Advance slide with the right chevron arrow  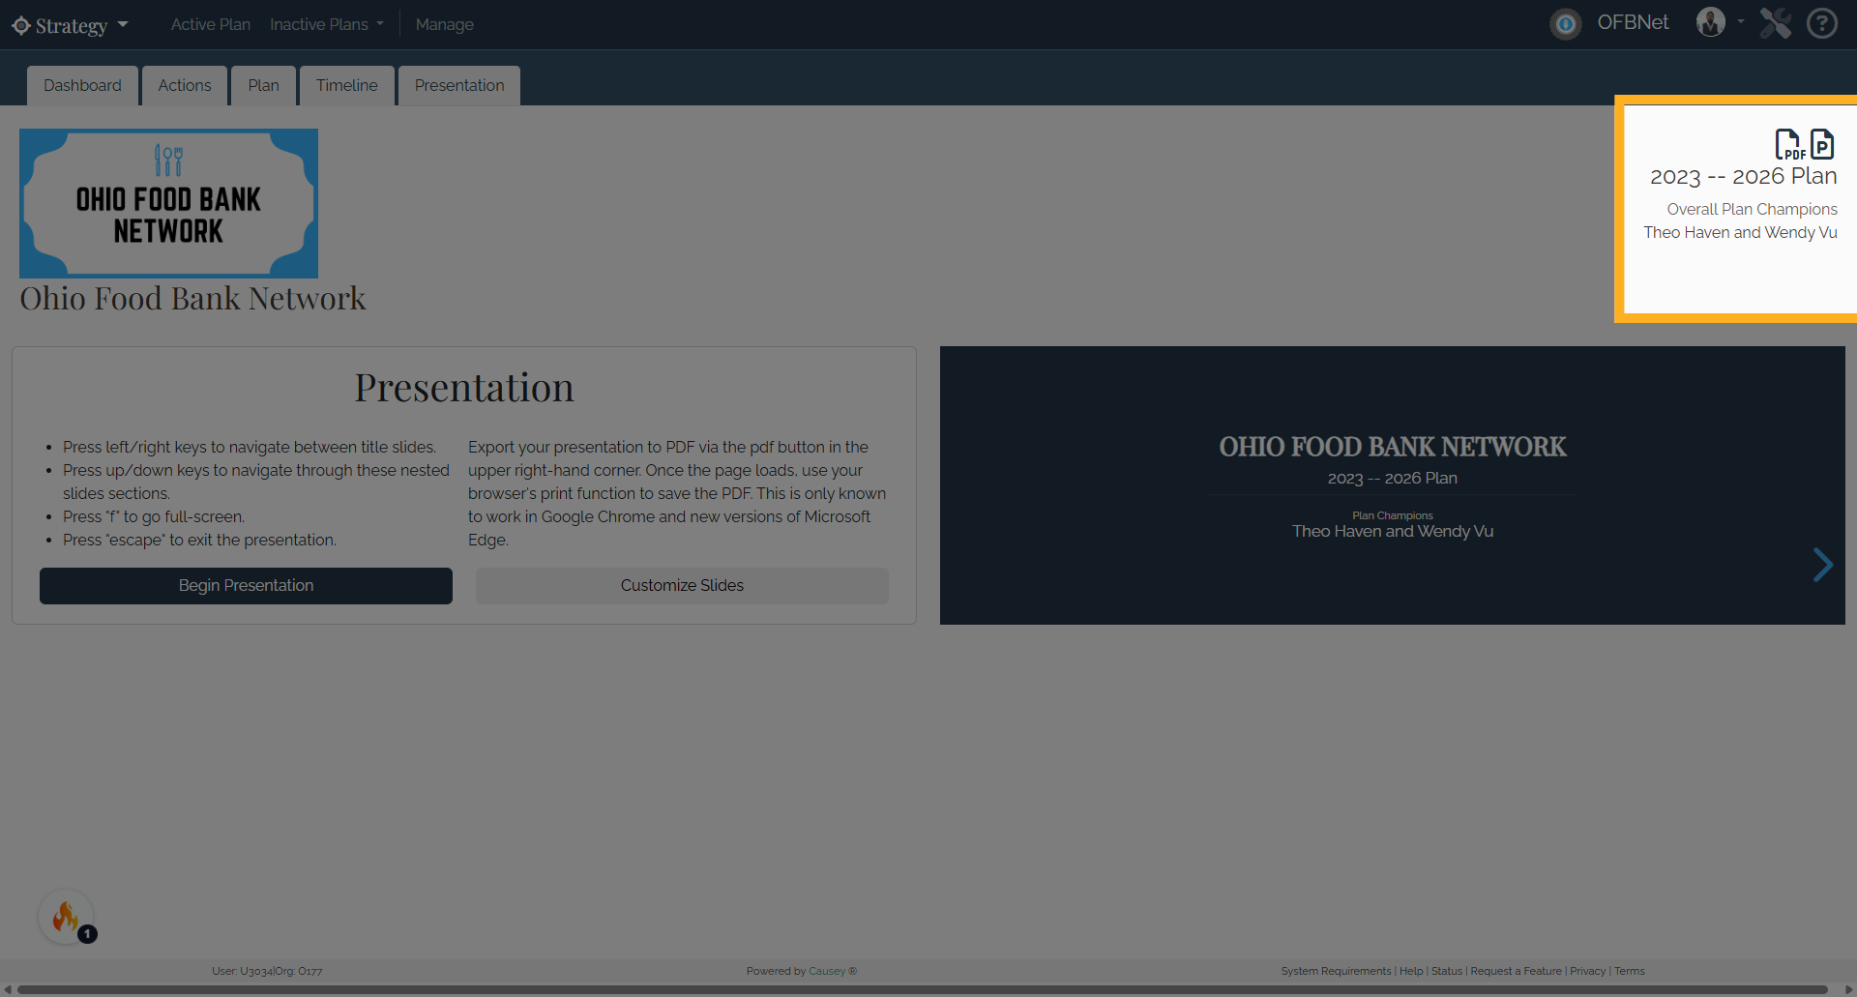click(x=1822, y=565)
